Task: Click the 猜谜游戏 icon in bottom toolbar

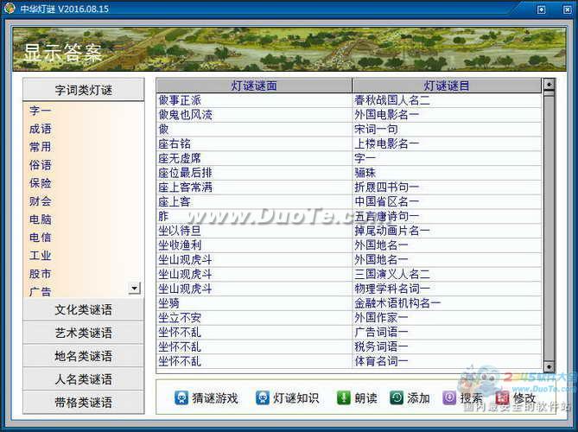Action: pyautogui.click(x=181, y=397)
